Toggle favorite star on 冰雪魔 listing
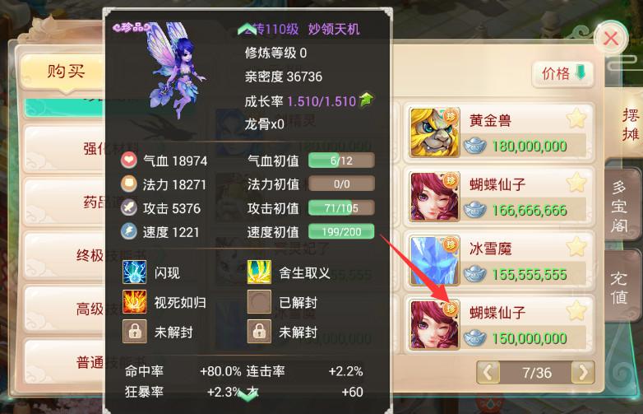643x414 pixels. click(x=576, y=247)
